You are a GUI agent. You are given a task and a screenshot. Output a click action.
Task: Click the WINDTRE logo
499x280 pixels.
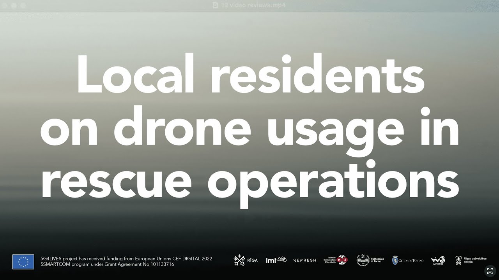point(439,261)
